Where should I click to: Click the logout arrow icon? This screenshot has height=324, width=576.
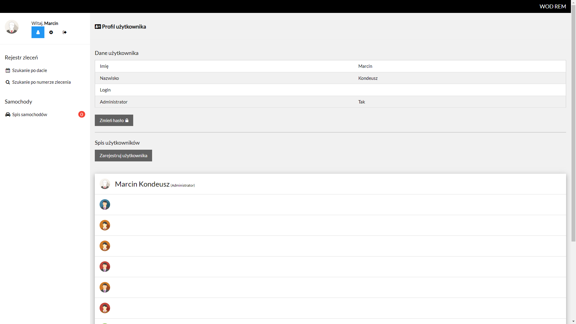click(x=64, y=32)
